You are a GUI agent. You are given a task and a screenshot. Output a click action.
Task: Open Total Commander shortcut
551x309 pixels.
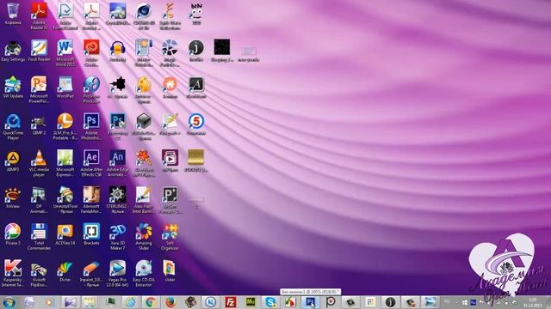pos(39,237)
